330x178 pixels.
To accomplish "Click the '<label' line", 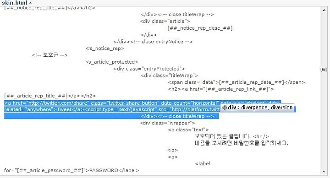I will pyautogui.click(x=203, y=163).
